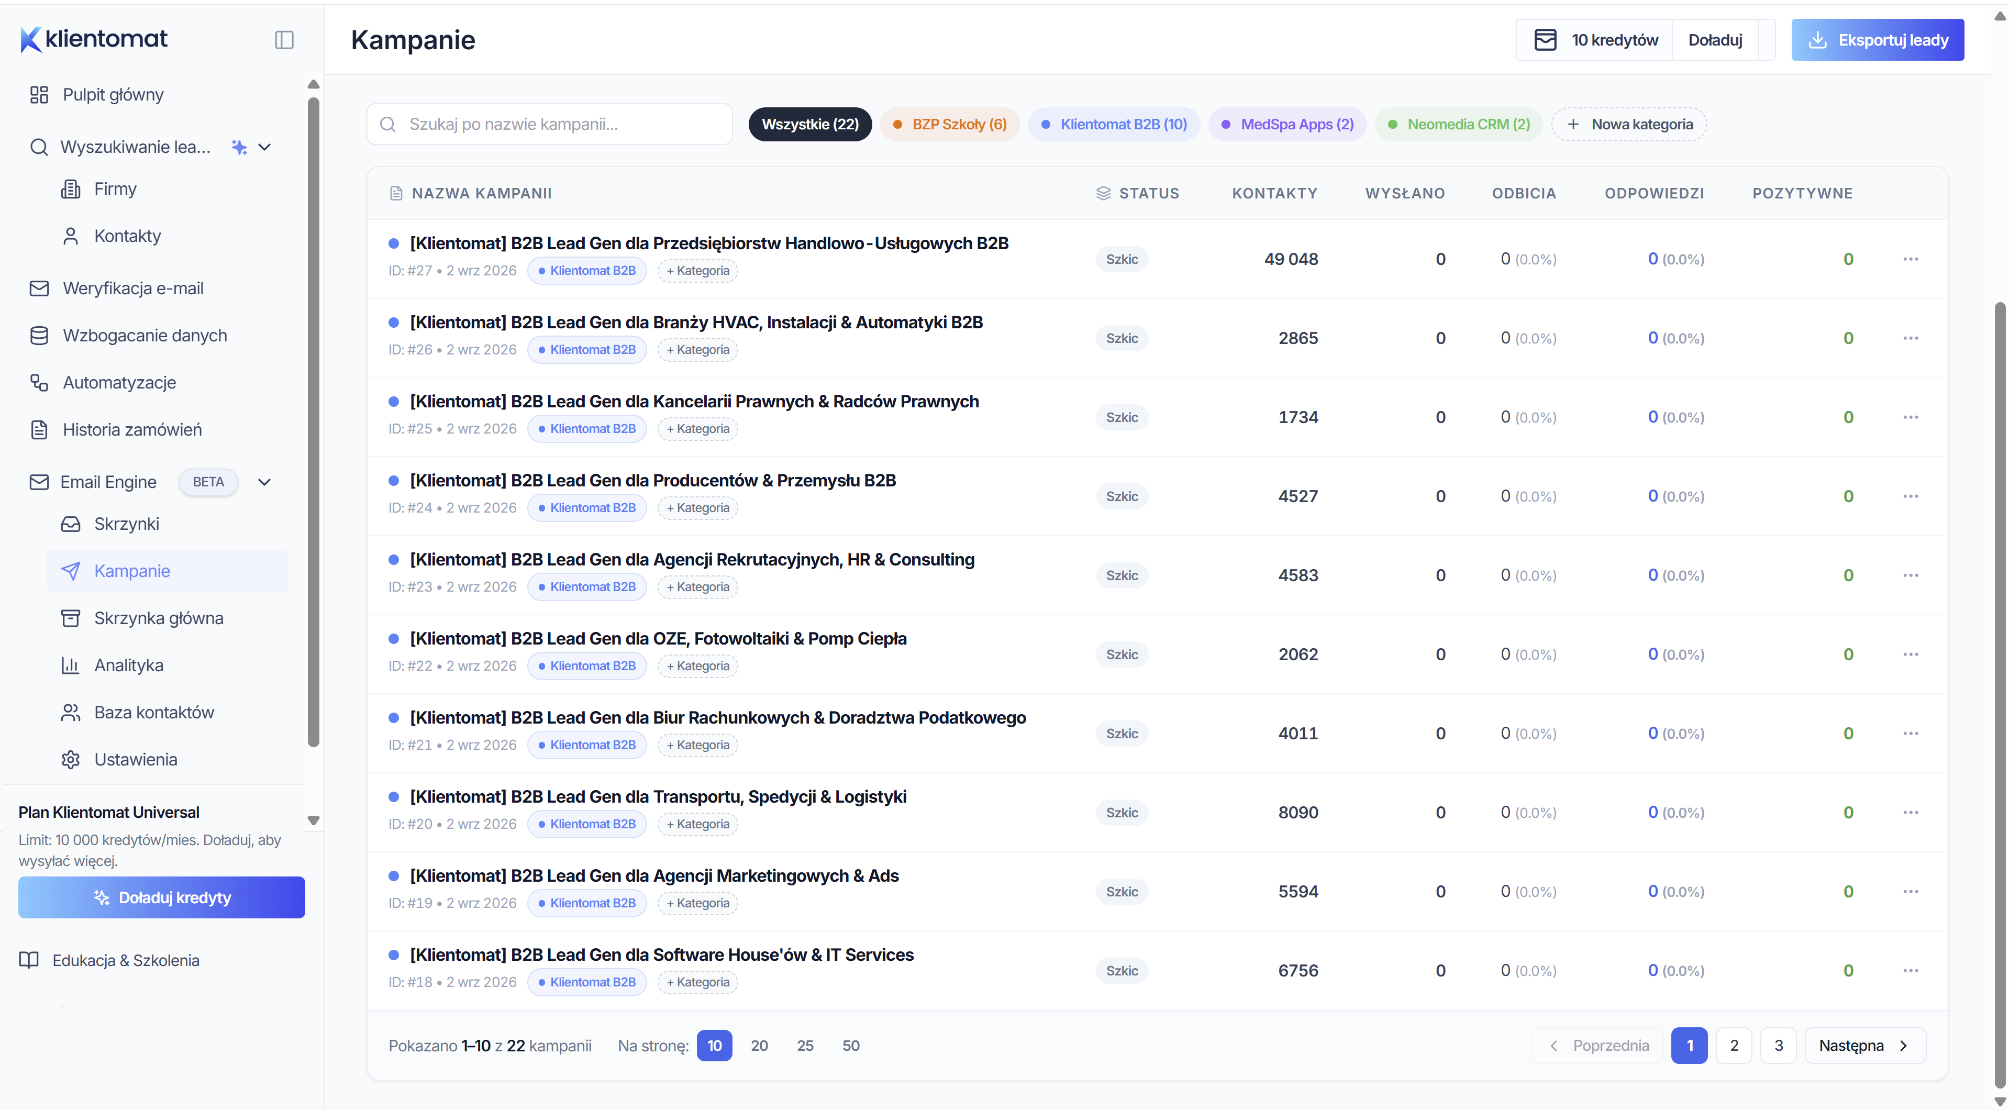Open more options for campaign #24
Viewport: 2009px width, 1110px height.
pos(1910,496)
